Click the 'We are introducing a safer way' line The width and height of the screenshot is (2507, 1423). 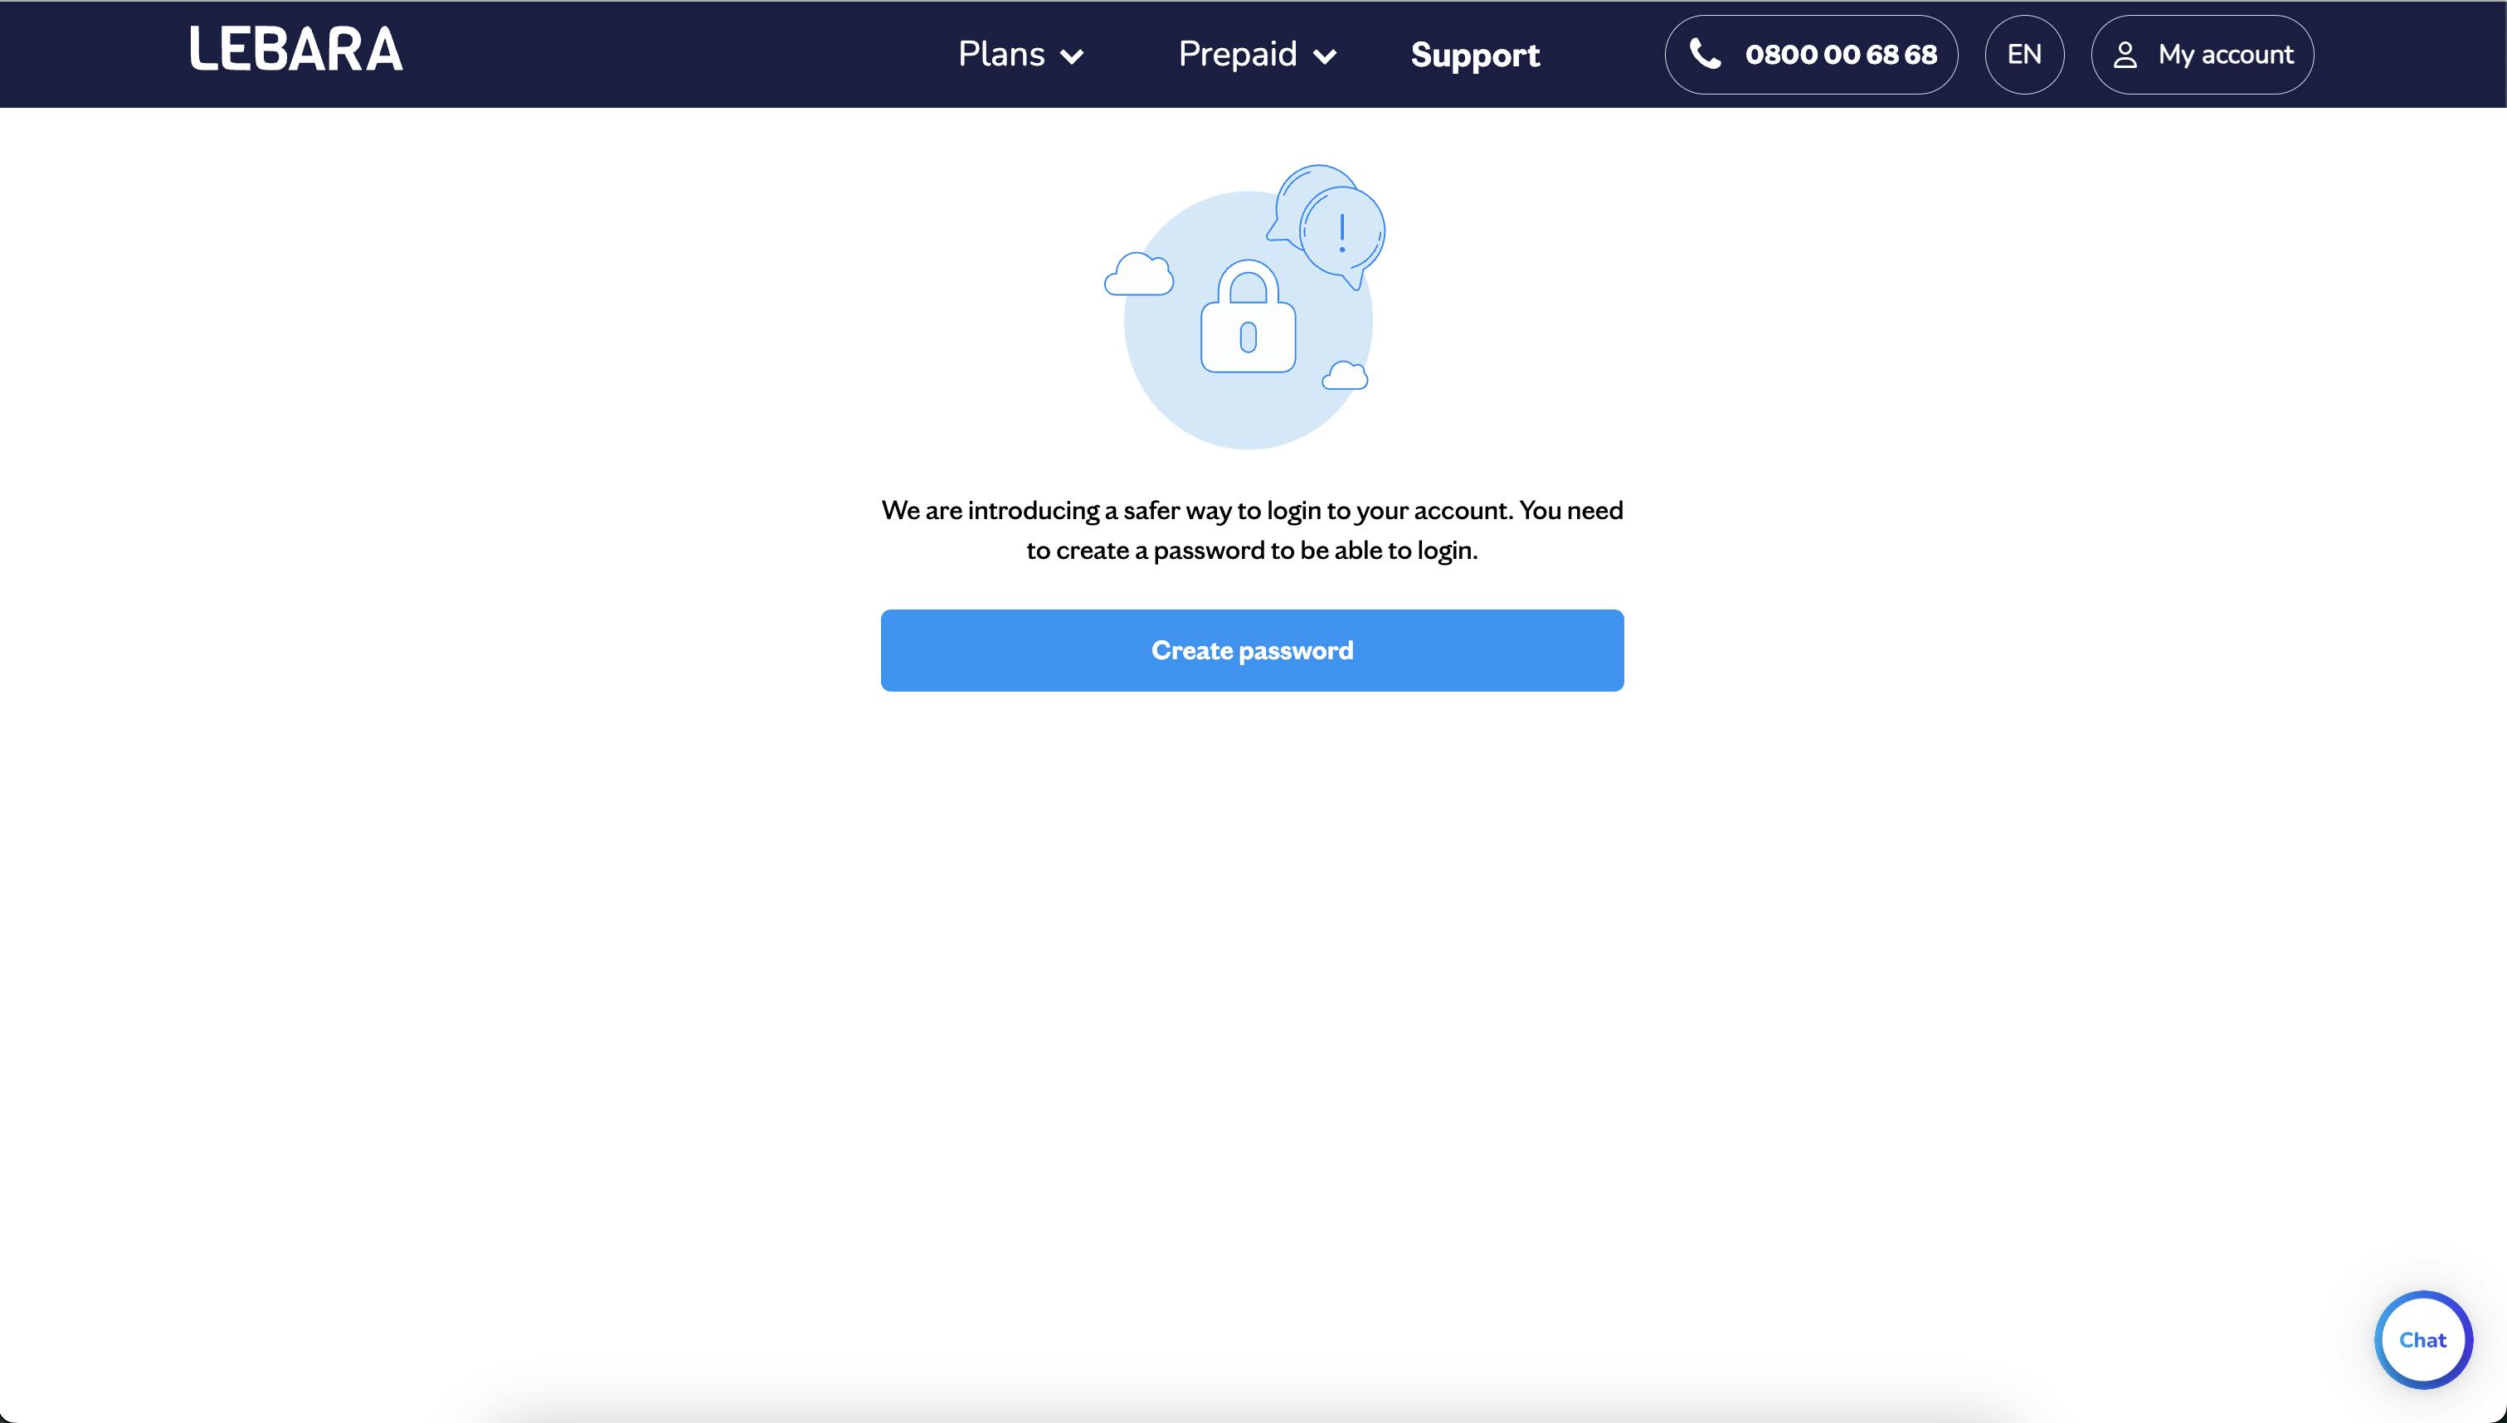point(1252,510)
